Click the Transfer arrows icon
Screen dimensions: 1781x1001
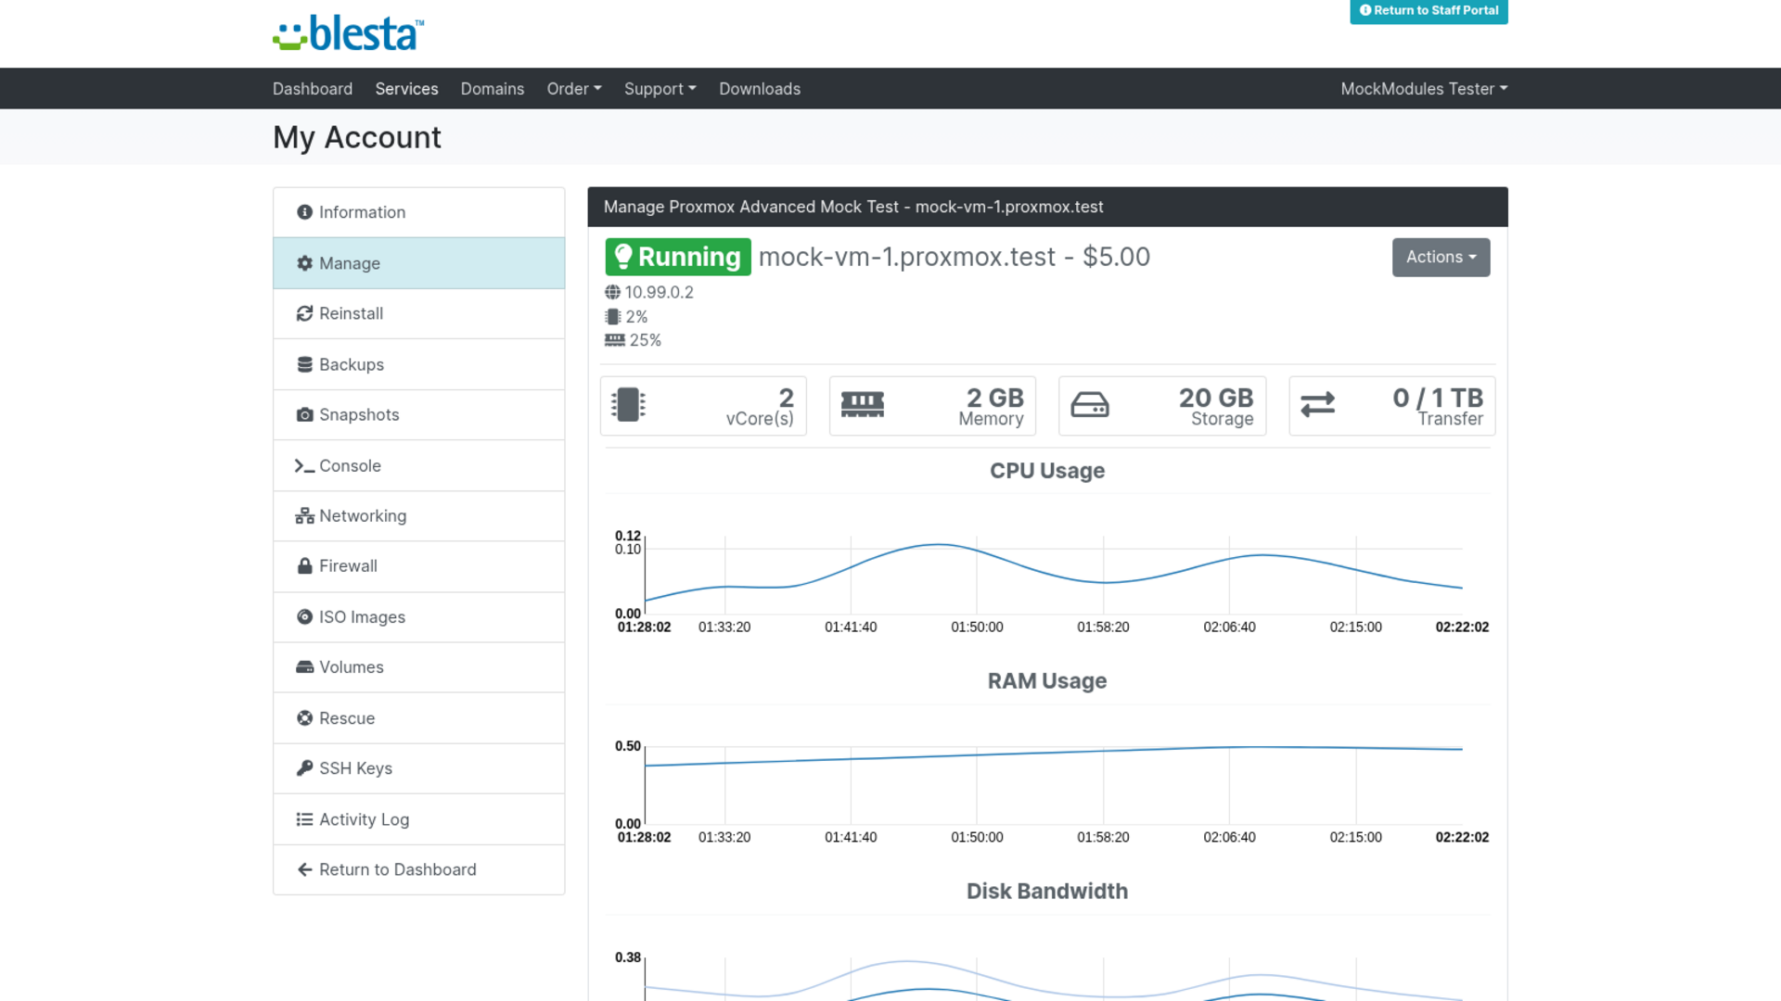point(1317,405)
